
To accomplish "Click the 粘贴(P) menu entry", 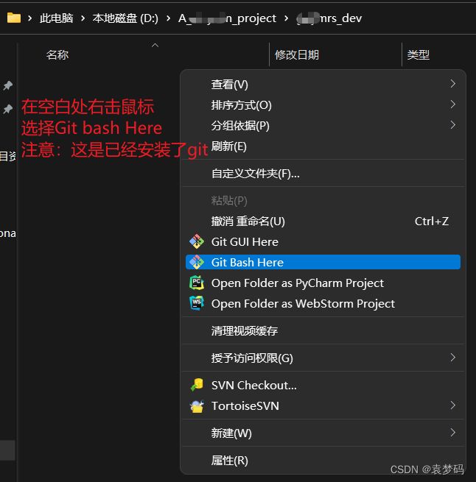I will coord(323,201).
